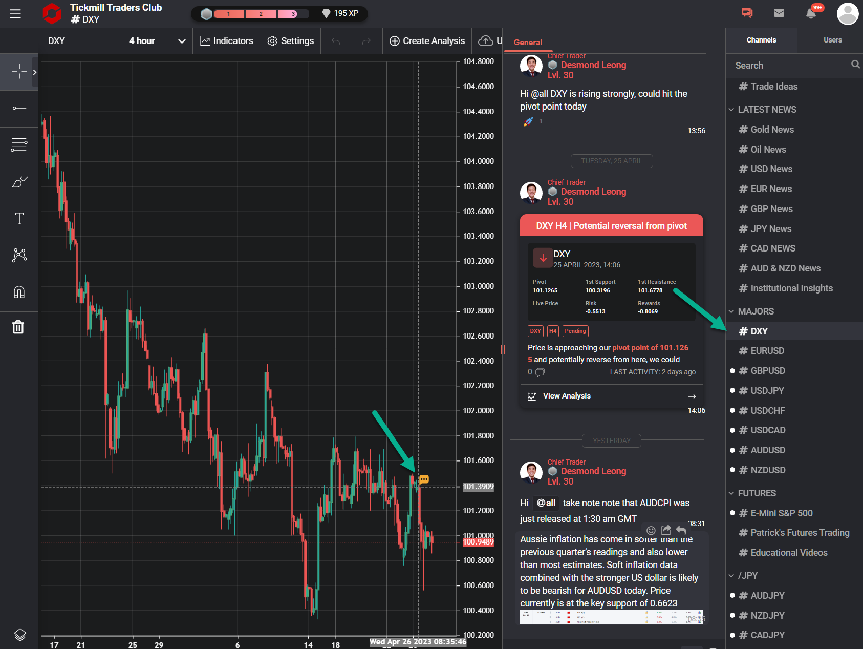863x649 pixels.
Task: Toggle the magnet snap mode
Action: (19, 292)
